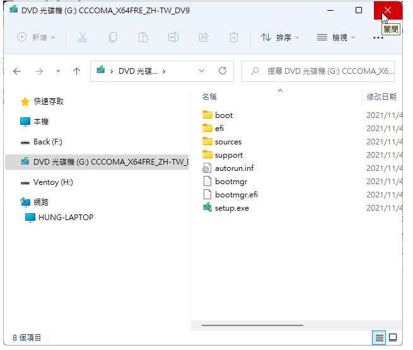Select the setup.exe file
The height and width of the screenshot is (350, 413).
pos(232,208)
